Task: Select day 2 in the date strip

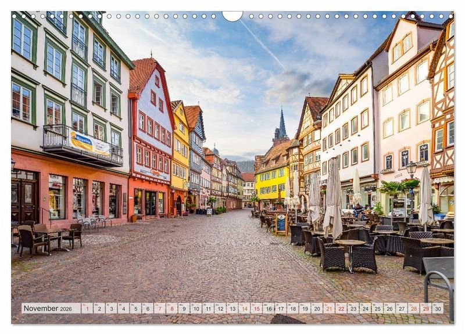Action: coord(99,308)
